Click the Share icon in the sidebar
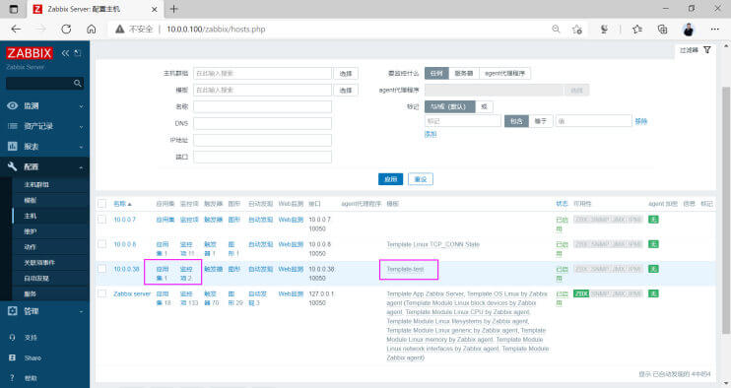 point(13,357)
